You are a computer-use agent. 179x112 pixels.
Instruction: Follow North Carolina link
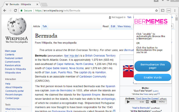click(84, 64)
